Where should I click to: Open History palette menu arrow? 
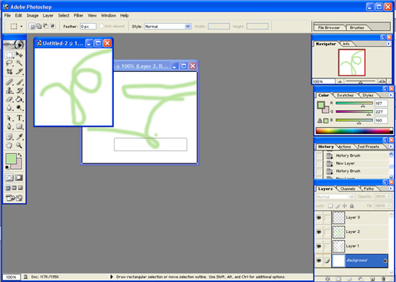(391, 147)
